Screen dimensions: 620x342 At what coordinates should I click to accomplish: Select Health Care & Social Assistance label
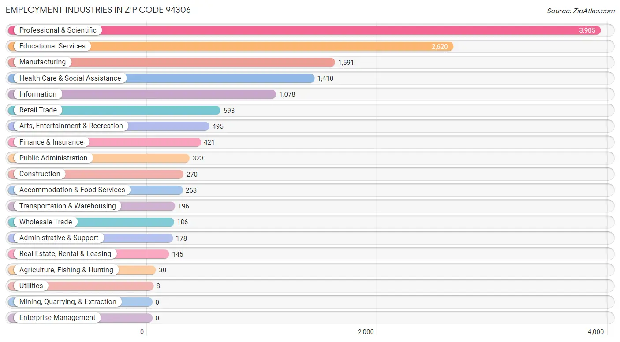tap(70, 78)
